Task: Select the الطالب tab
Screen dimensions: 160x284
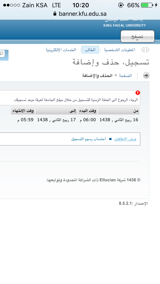Action: coord(90,50)
